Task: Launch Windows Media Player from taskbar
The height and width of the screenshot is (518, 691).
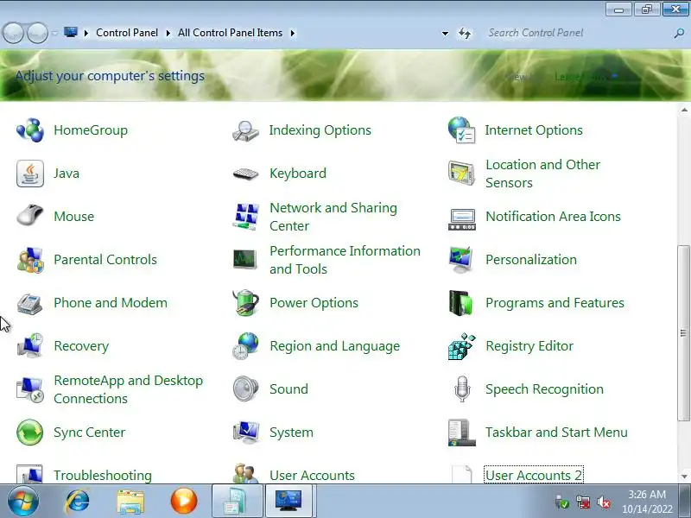Action: 184,502
